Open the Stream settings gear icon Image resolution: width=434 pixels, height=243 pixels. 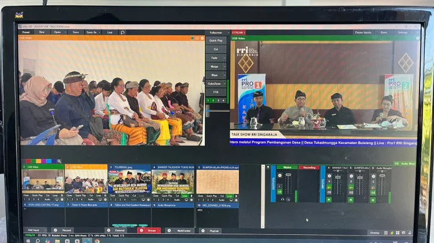click(141, 230)
